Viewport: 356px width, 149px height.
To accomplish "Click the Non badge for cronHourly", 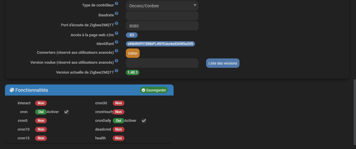I will [x=119, y=112].
